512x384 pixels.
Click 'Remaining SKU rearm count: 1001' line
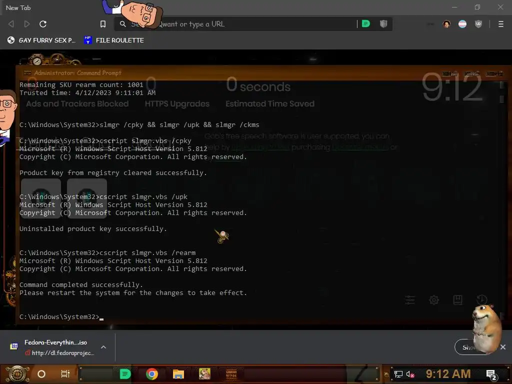[81, 85]
